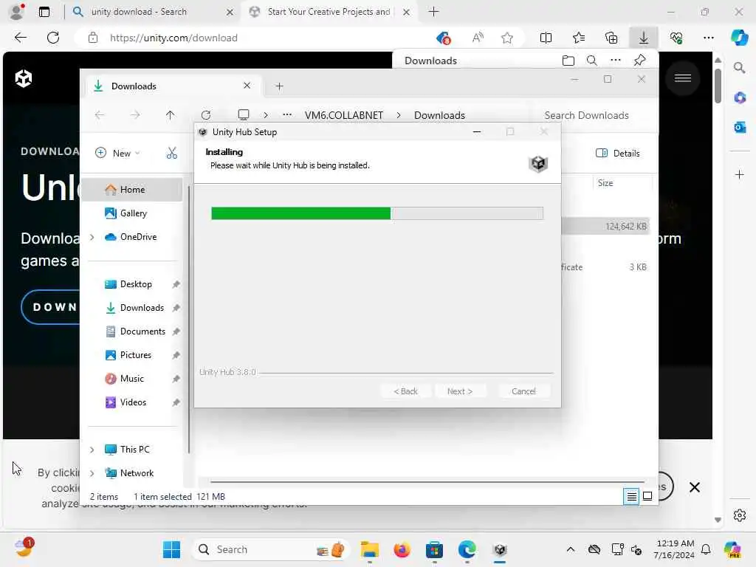
Task: Click Back in Unity Hub Setup
Action: (405, 391)
